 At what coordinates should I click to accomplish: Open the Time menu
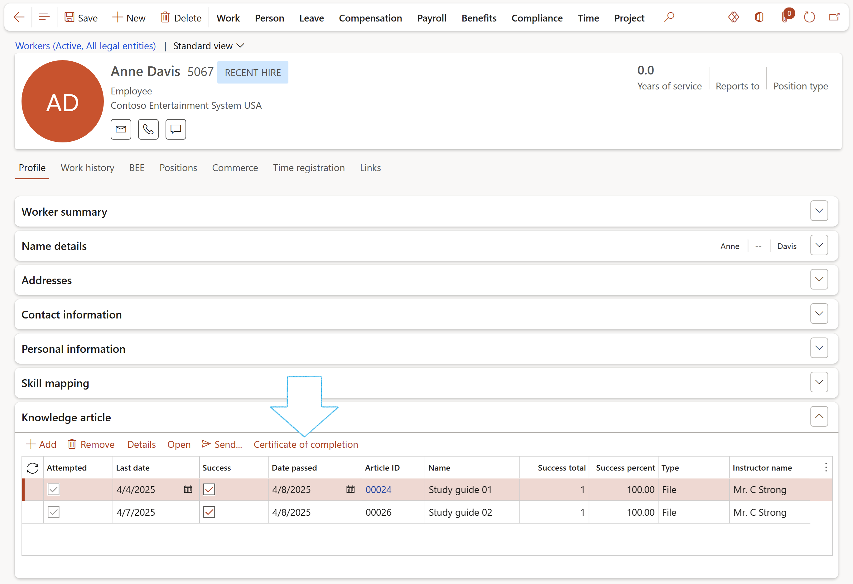point(588,18)
